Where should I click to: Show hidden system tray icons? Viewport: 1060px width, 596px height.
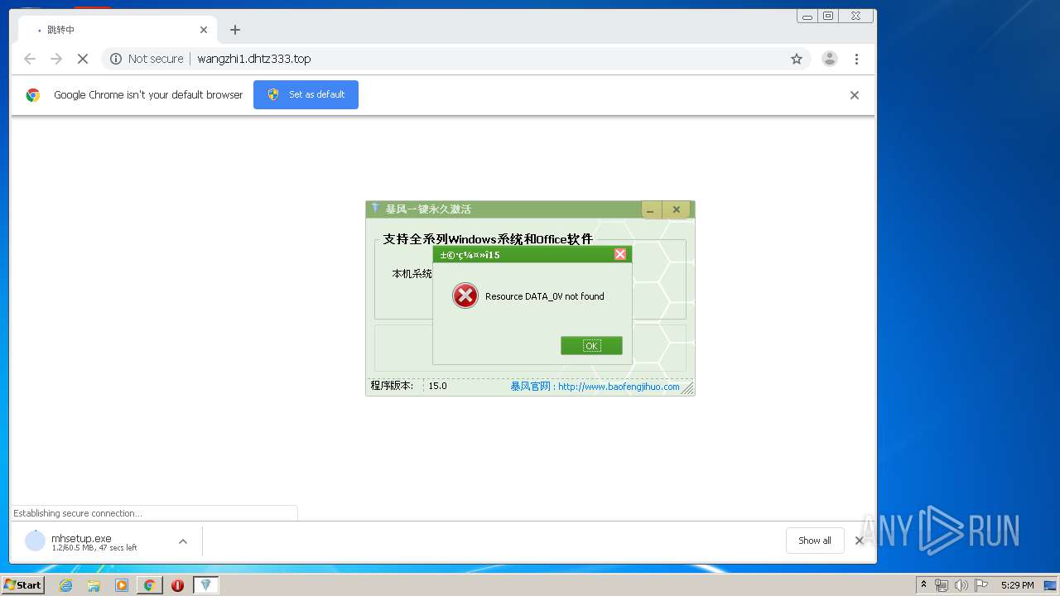click(x=923, y=585)
